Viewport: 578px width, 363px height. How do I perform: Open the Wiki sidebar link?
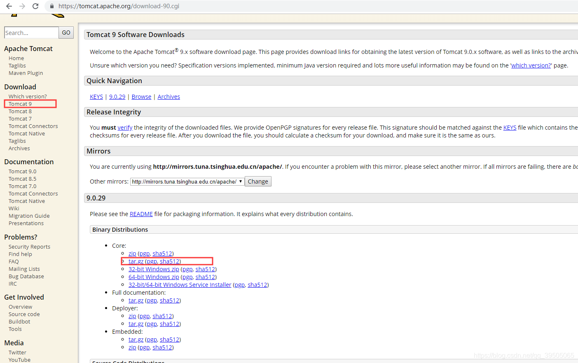pos(14,208)
